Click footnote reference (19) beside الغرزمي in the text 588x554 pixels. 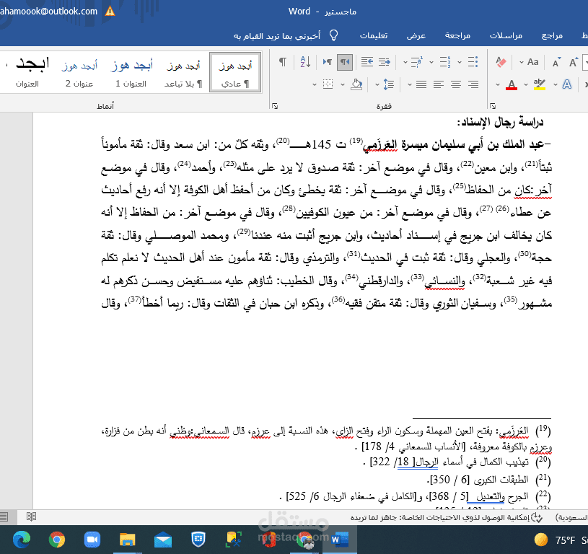356,141
